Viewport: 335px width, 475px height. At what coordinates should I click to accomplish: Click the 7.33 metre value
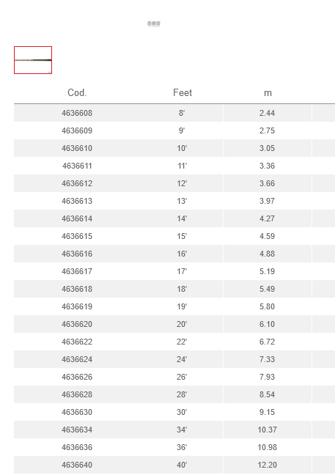pos(267,359)
